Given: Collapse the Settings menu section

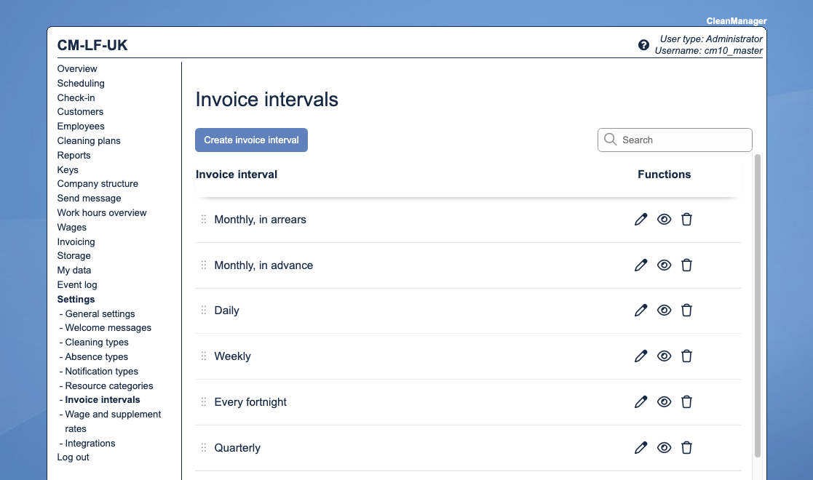Looking at the screenshot, I should [76, 299].
